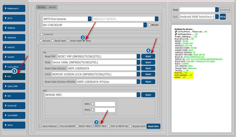The image size is (236, 137).
Task: Click the Read Info button
Action: tap(153, 126)
